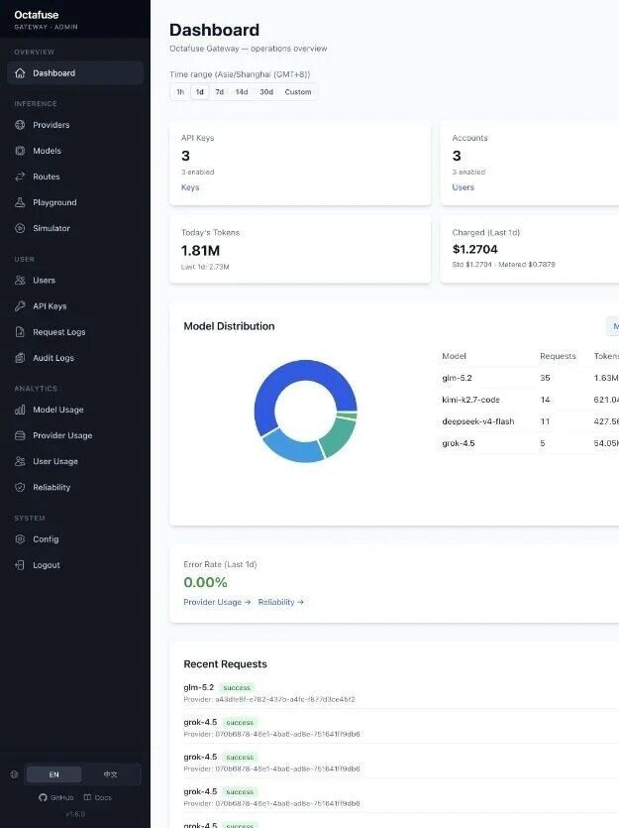Select the 30d time range

(266, 92)
